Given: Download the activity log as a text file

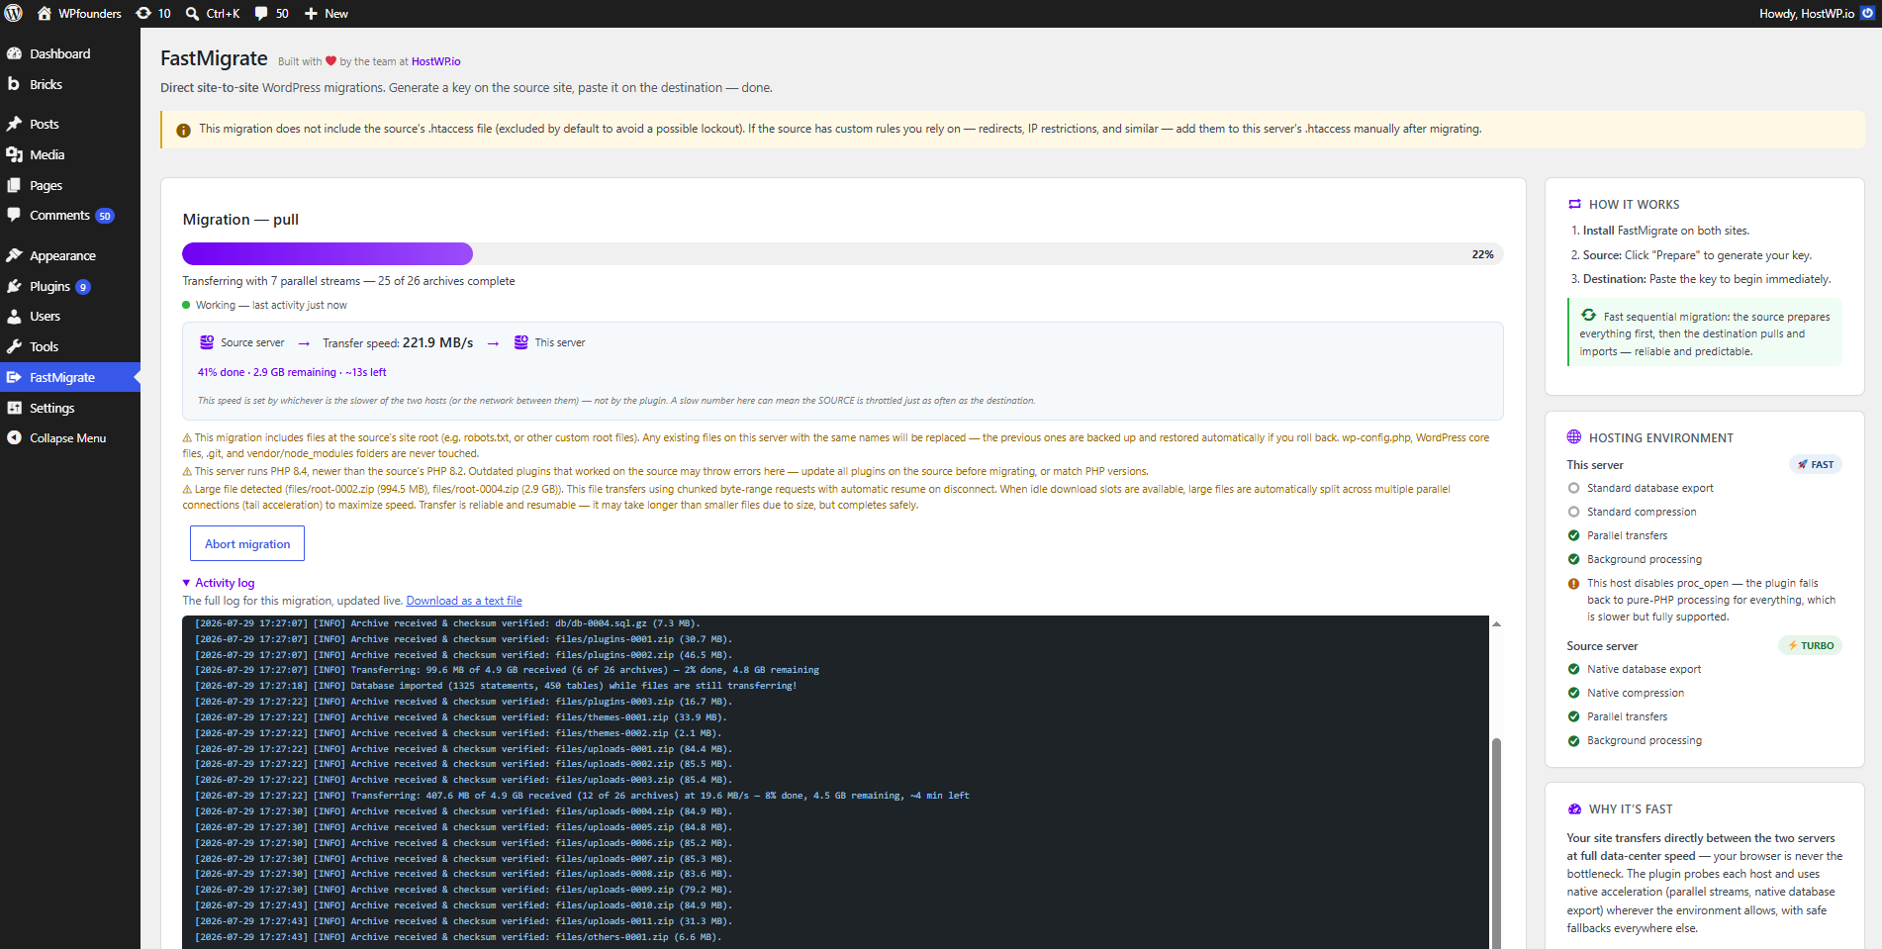Looking at the screenshot, I should pos(464,601).
